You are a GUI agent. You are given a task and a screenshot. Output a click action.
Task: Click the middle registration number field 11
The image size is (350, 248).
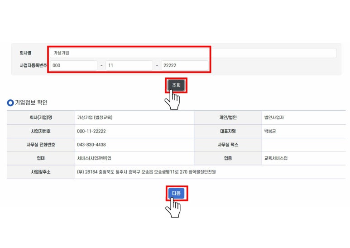129,66
